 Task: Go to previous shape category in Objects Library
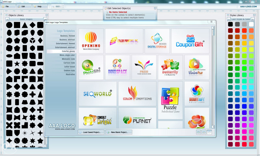[x=7, y=19]
